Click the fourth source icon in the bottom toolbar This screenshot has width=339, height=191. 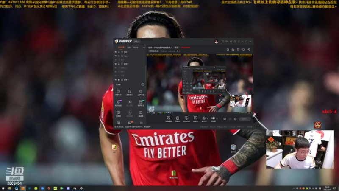pos(195,119)
